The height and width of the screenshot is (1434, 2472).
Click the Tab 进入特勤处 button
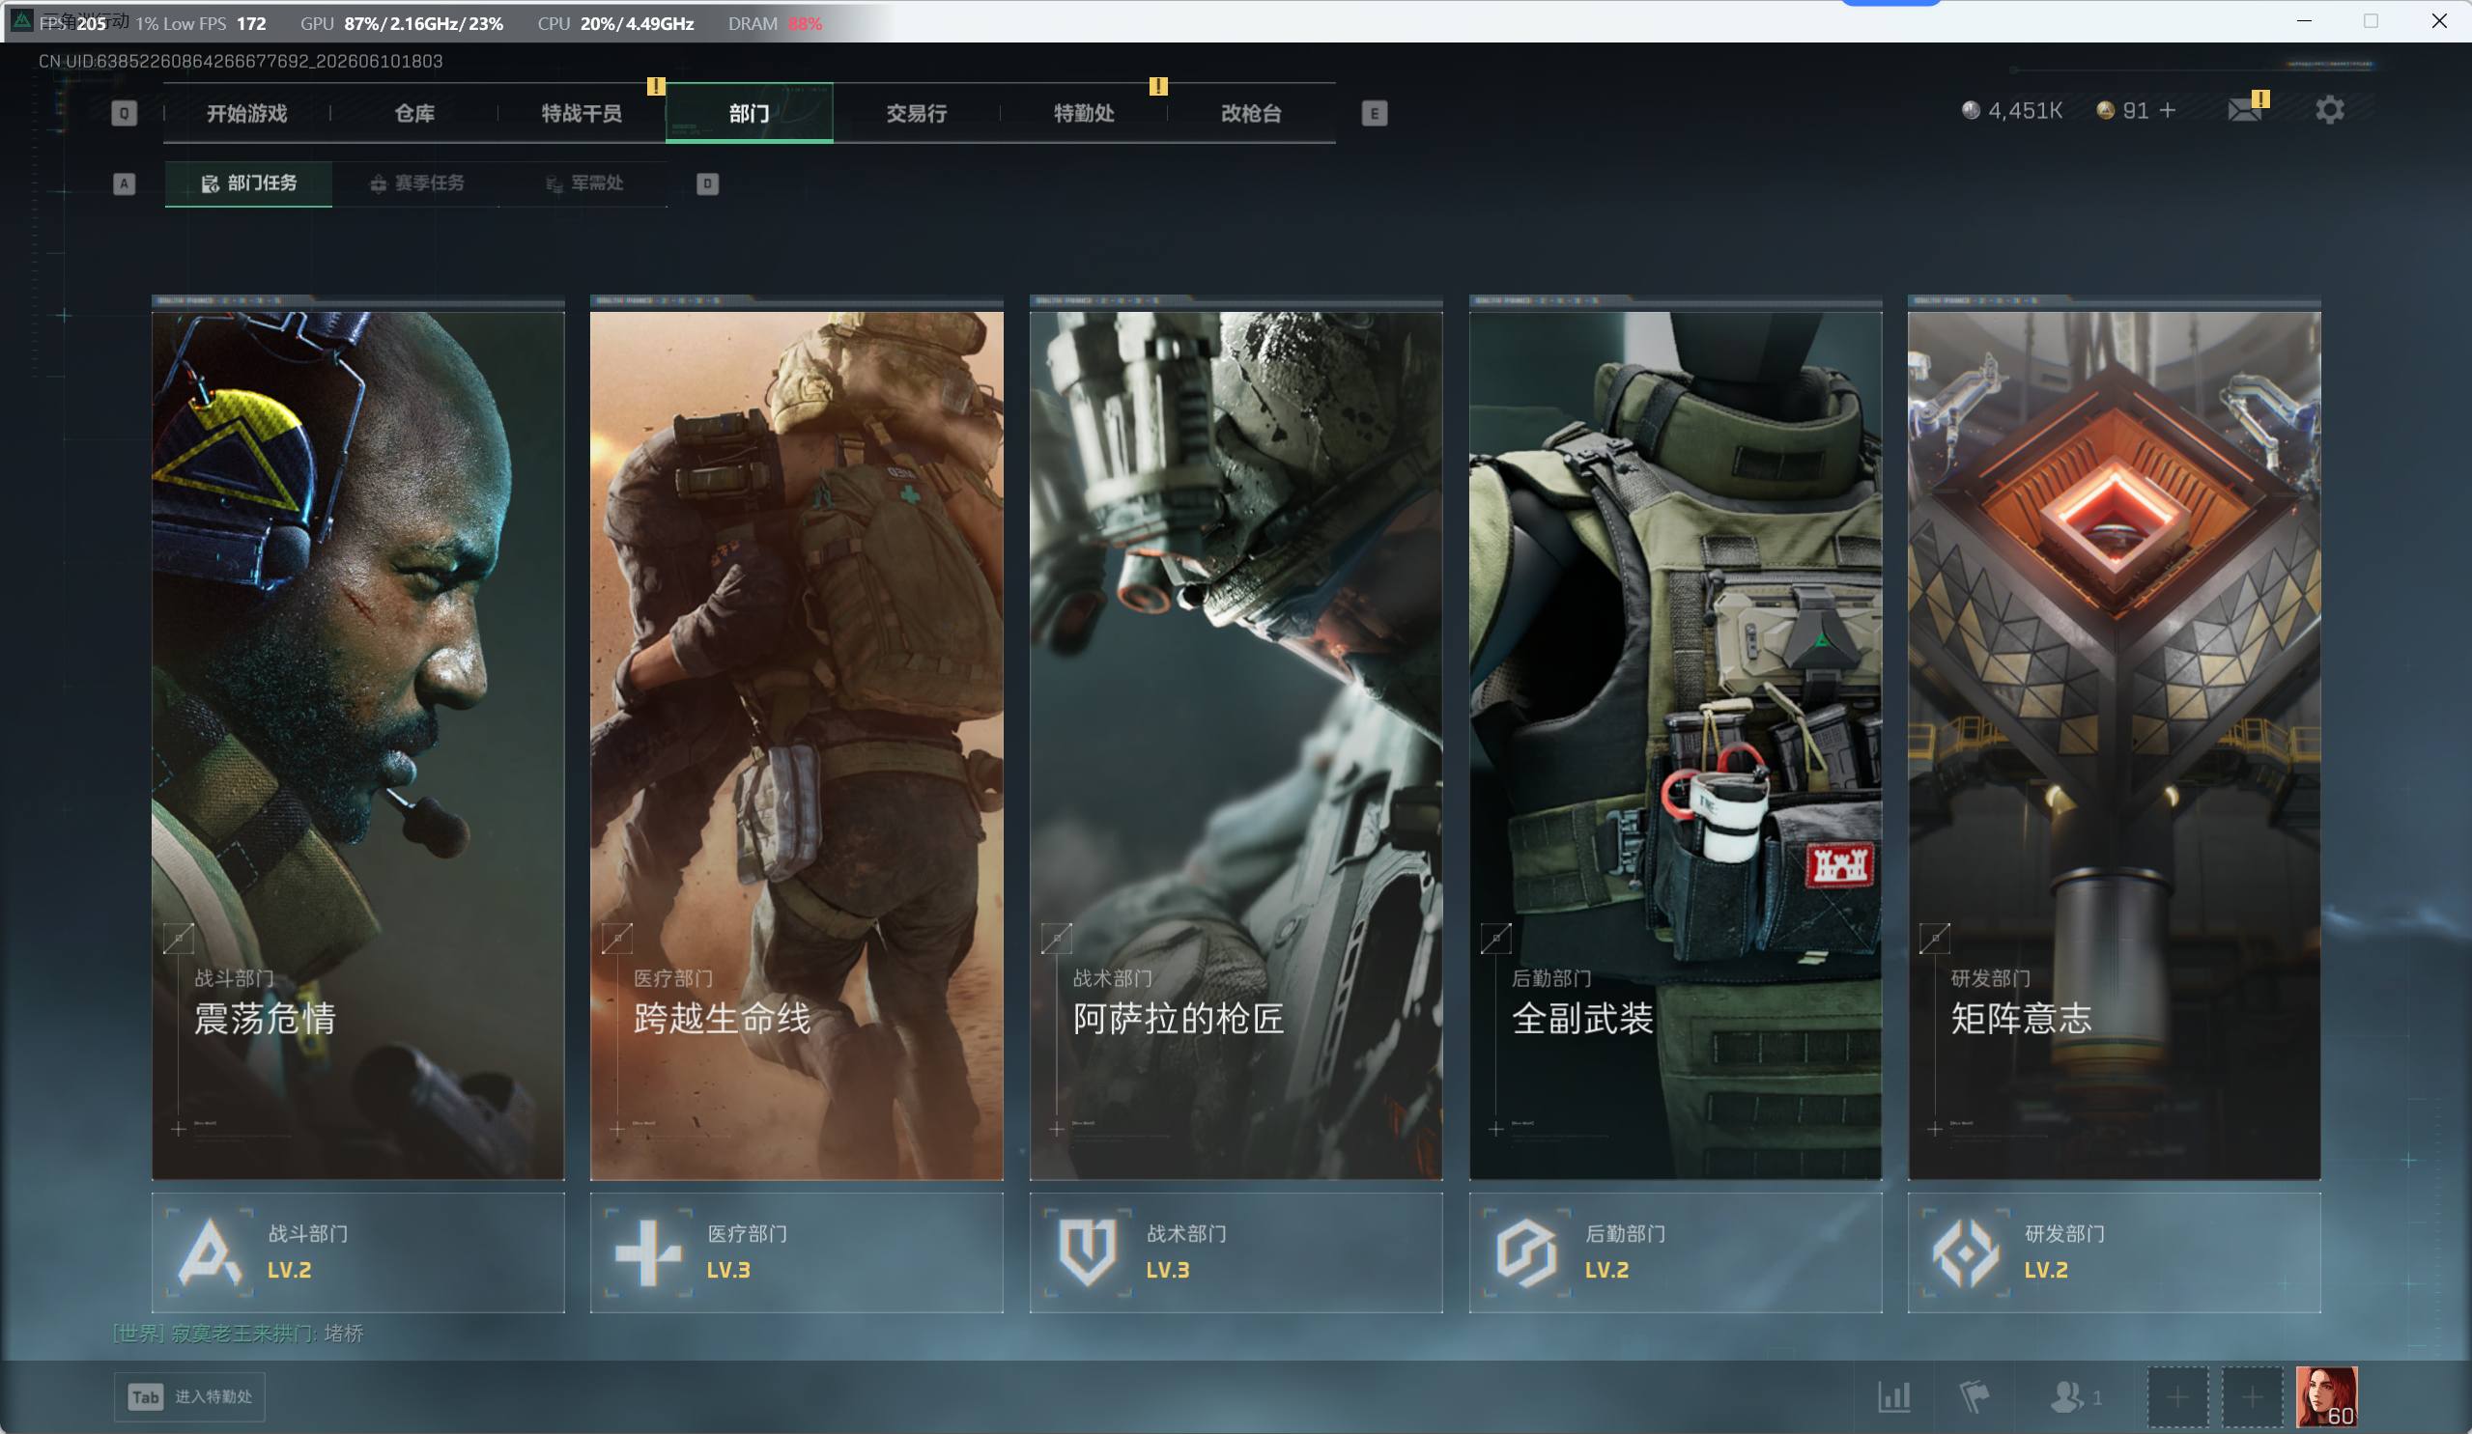[189, 1395]
